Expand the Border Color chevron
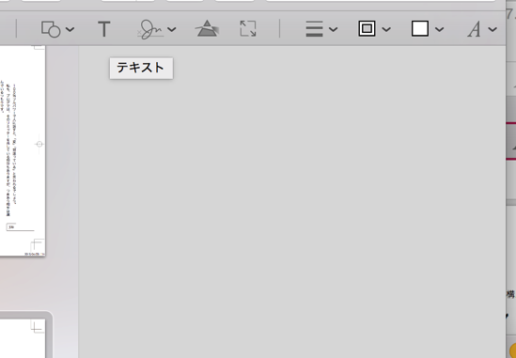516x358 pixels. tap(386, 30)
